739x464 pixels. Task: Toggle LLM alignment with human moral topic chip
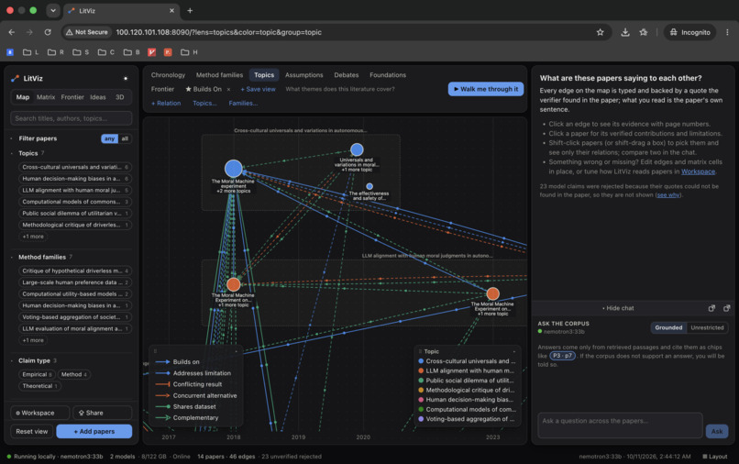click(x=75, y=190)
